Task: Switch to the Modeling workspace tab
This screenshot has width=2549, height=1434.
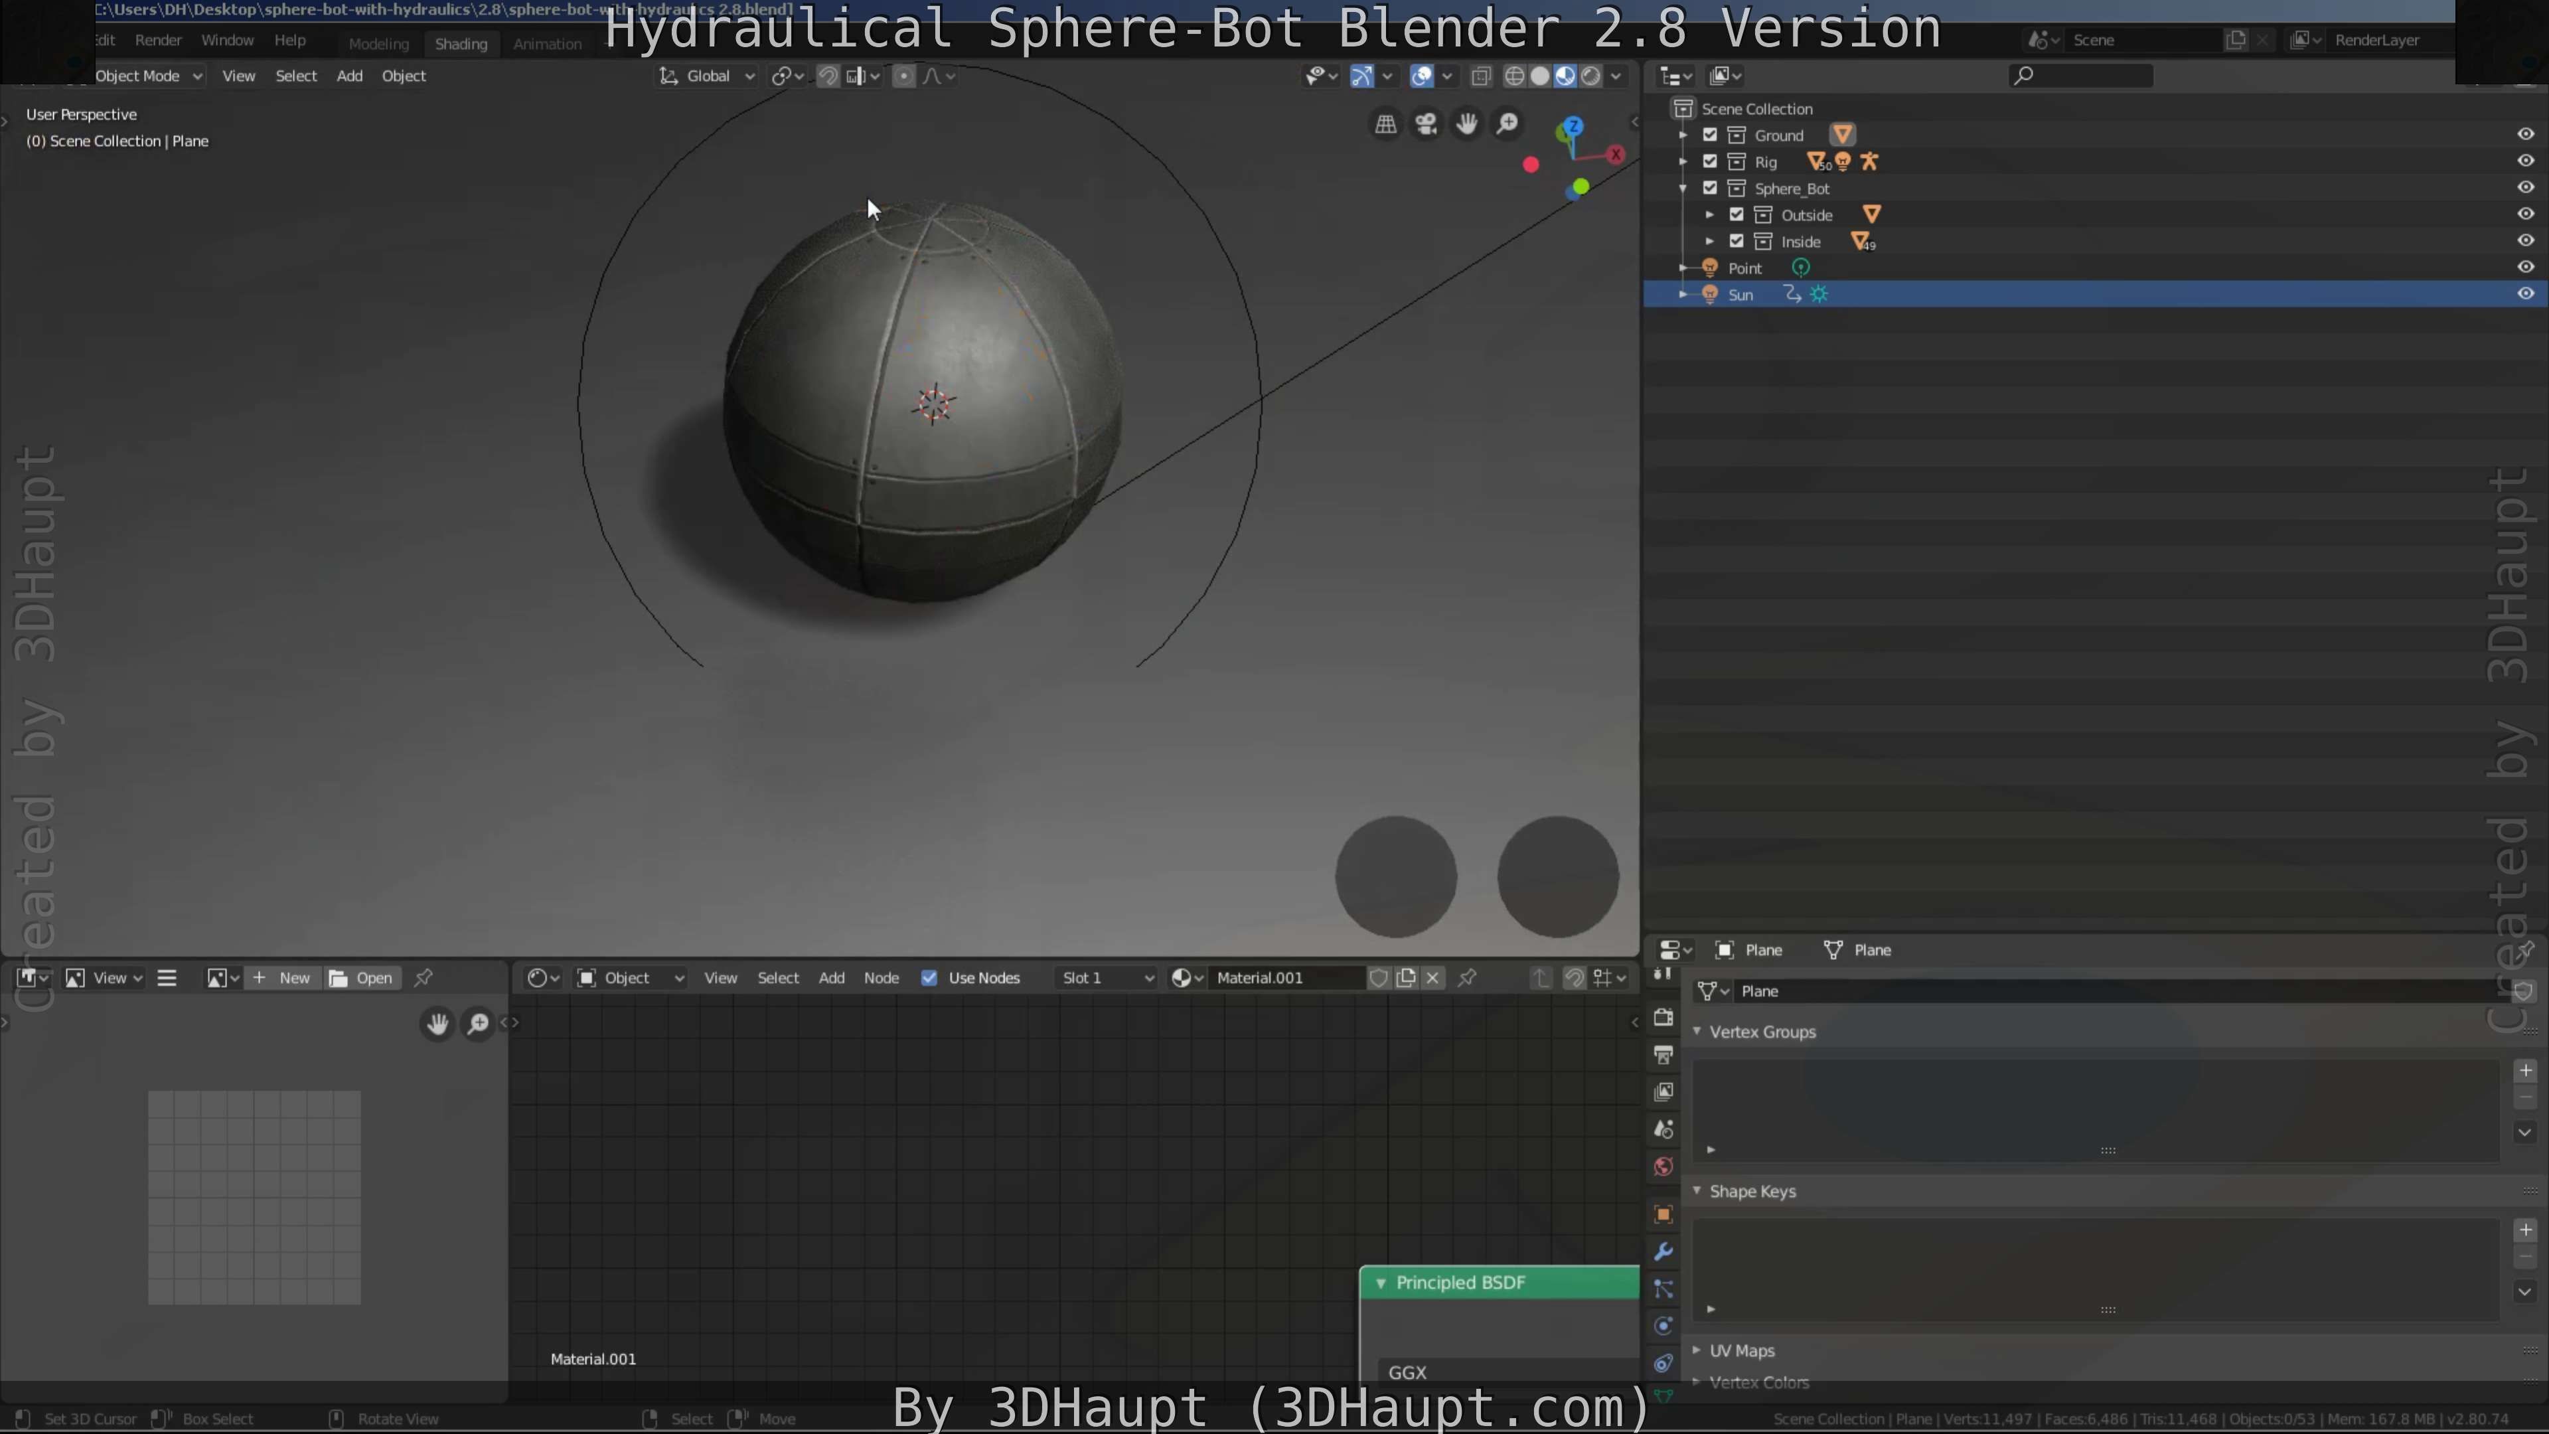Action: pyautogui.click(x=378, y=44)
